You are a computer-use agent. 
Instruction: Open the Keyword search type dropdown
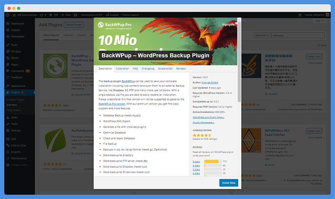pos(262,35)
